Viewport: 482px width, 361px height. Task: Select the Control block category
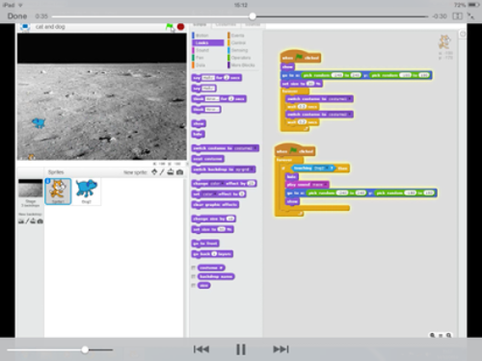click(x=237, y=42)
